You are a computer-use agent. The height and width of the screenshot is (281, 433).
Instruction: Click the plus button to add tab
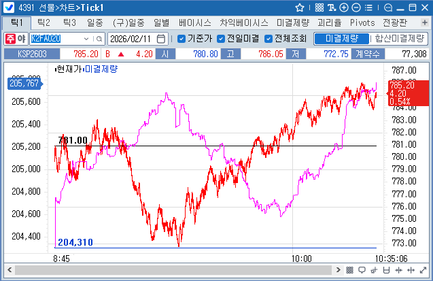424,23
